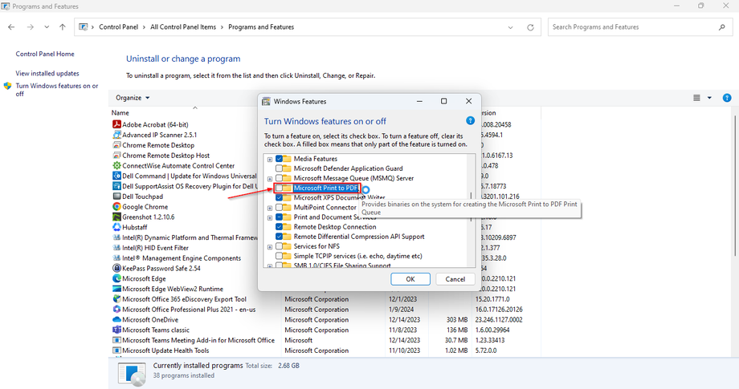The width and height of the screenshot is (739, 389).
Task: Expand the Print and Document Services node
Action: [x=270, y=217]
